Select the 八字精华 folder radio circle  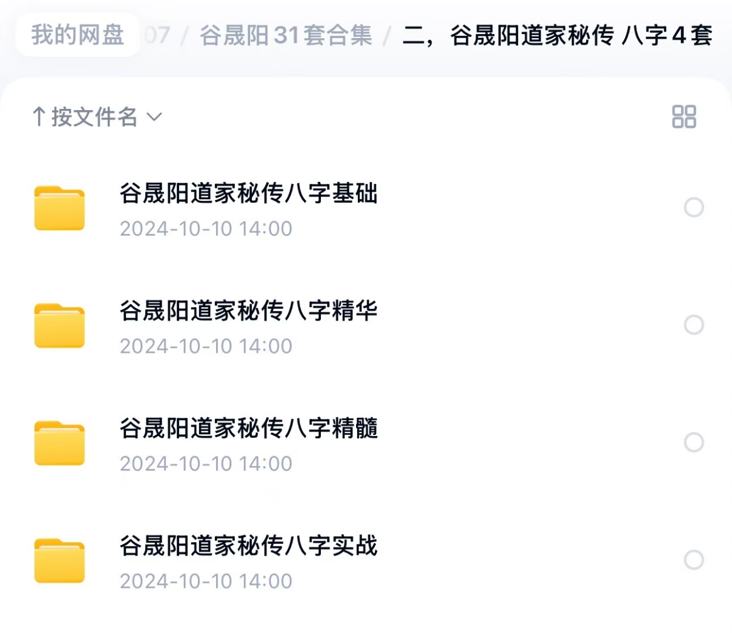pos(694,325)
